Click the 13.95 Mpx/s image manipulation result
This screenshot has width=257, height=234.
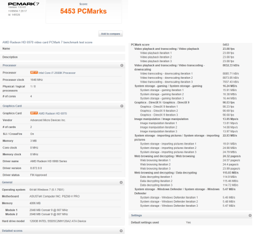(x=230, y=119)
